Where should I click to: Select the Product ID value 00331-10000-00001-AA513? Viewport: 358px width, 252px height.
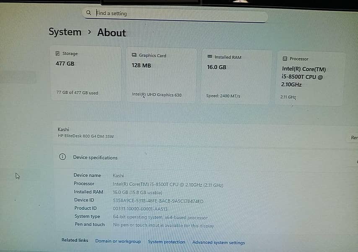(140, 209)
